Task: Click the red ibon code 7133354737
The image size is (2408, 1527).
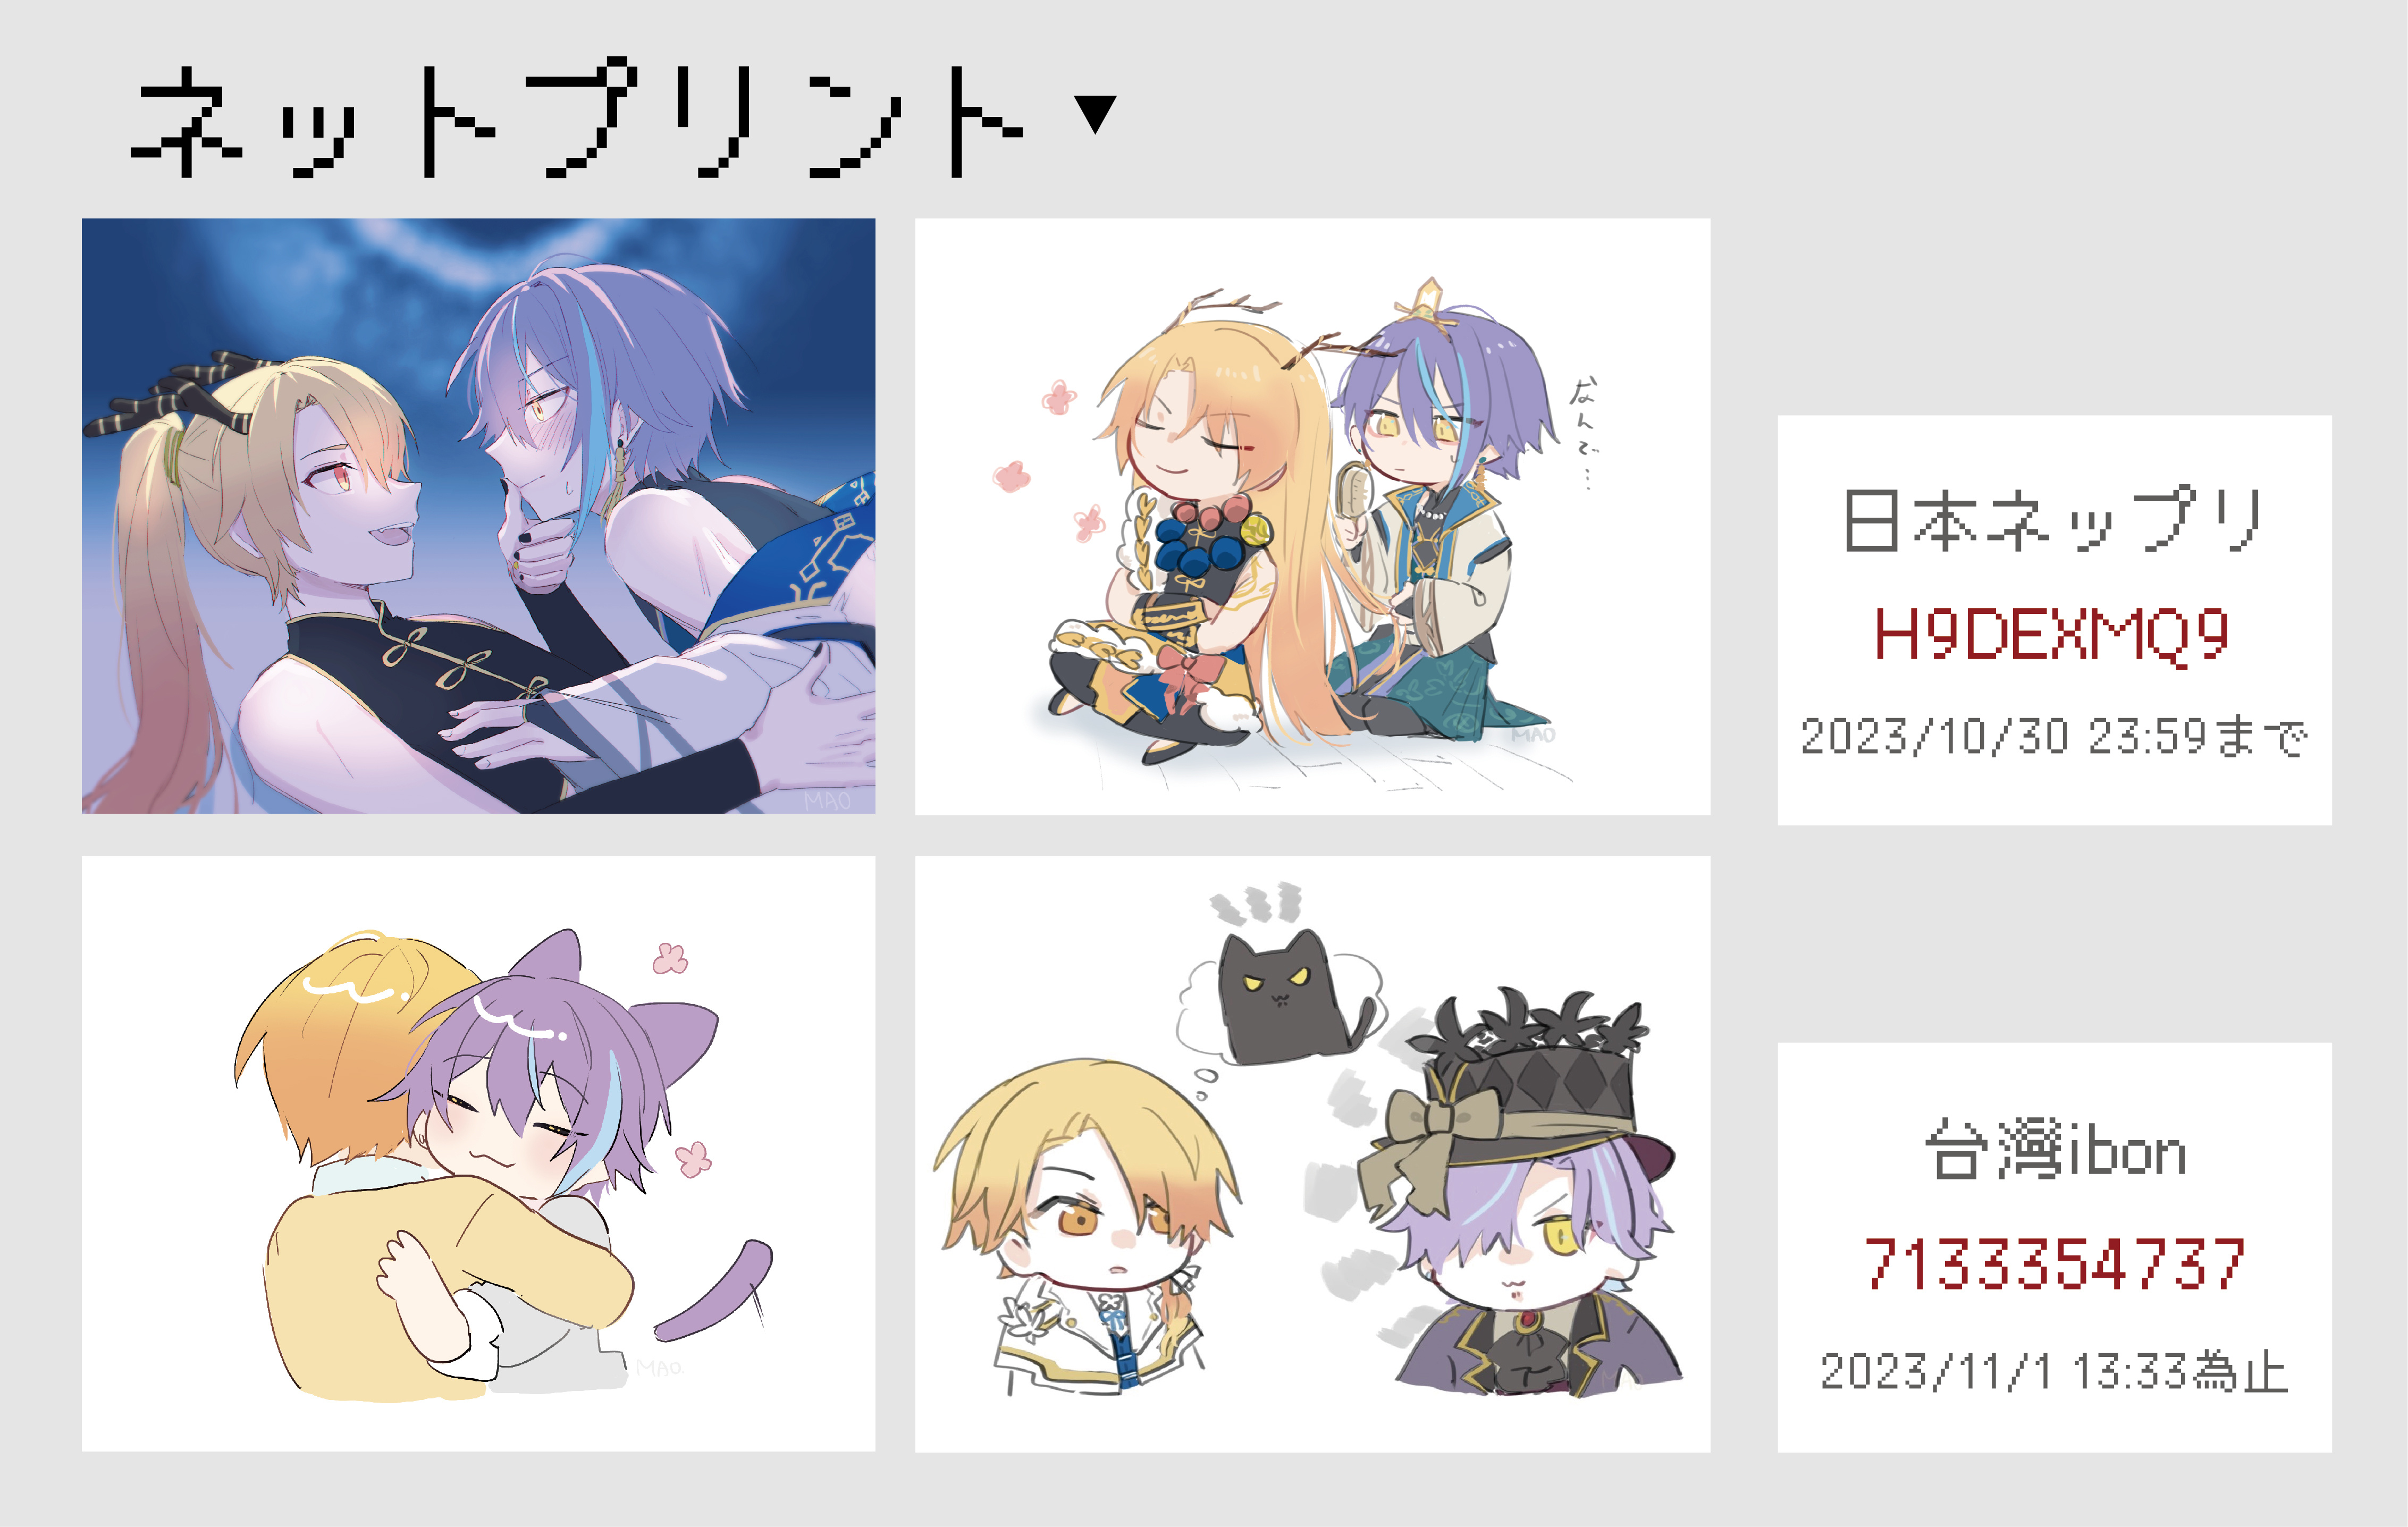Action: point(2055,1263)
